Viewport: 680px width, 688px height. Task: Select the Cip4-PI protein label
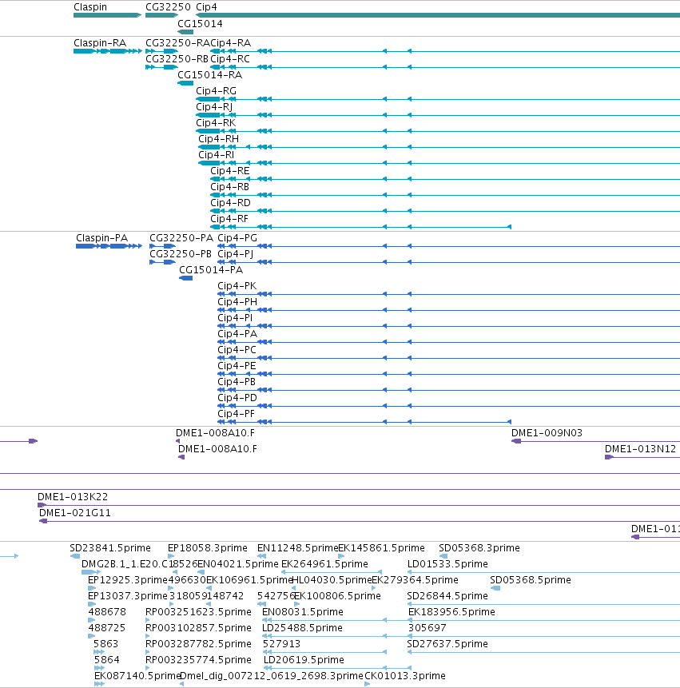235,318
